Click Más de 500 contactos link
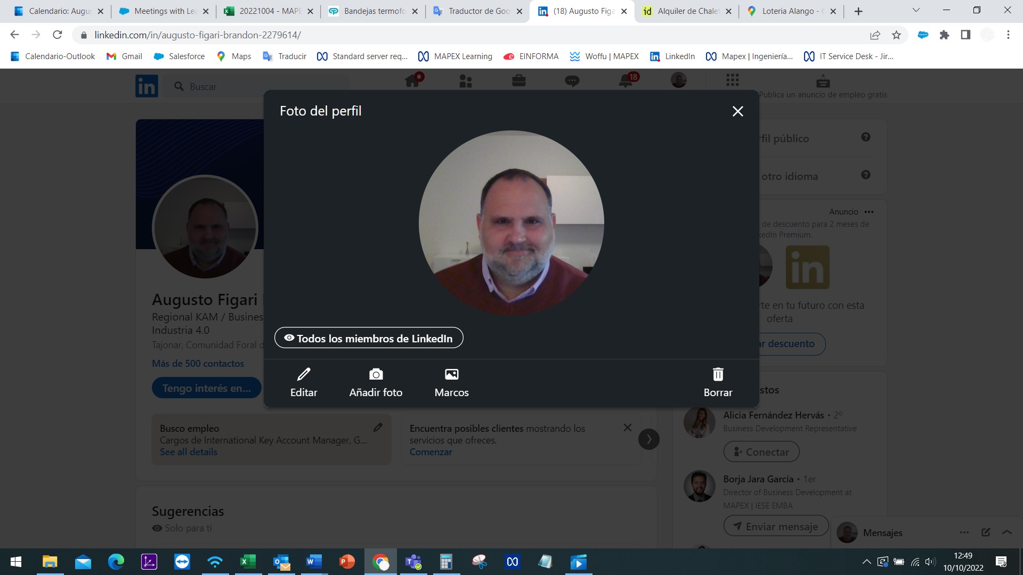The width and height of the screenshot is (1023, 575). (198, 364)
